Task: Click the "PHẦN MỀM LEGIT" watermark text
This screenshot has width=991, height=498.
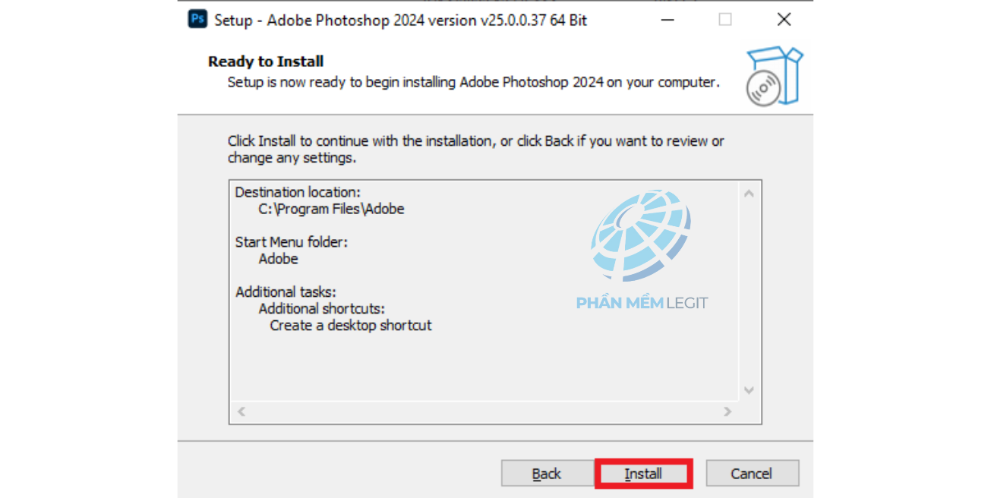Action: point(642,304)
